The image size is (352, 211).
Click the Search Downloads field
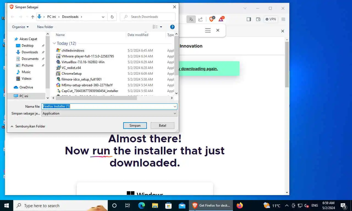(x=148, y=17)
